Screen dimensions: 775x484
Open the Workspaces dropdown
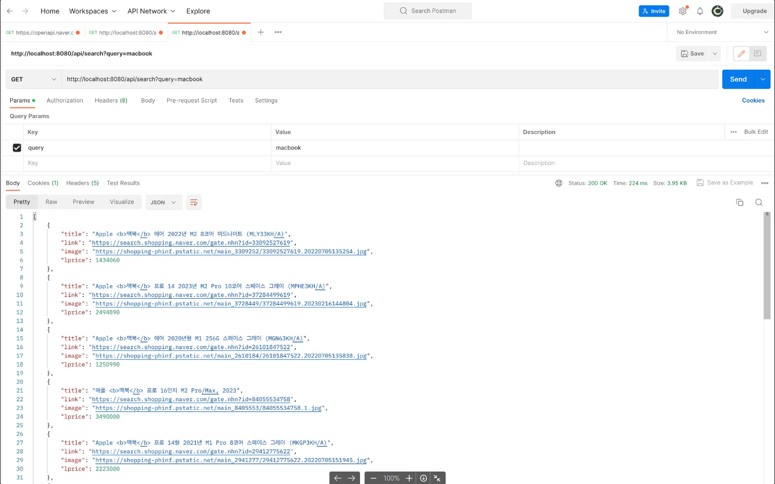(x=93, y=11)
